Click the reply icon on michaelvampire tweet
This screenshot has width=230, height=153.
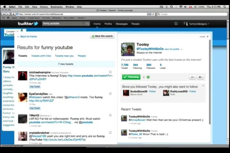(x=110, y=72)
